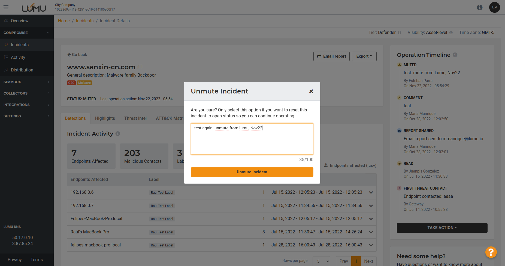
Task: Open the hamburger sidebar menu
Action: coord(6,7)
